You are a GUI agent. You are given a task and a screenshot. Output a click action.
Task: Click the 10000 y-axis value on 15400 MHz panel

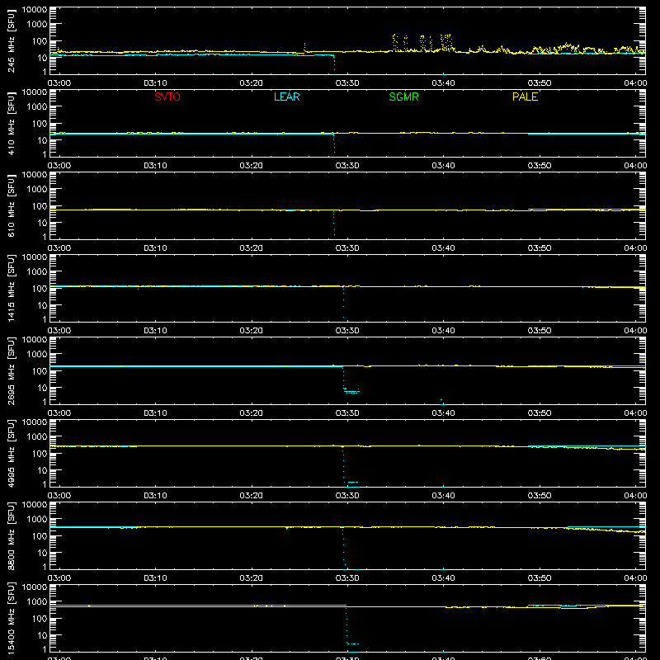(35, 587)
